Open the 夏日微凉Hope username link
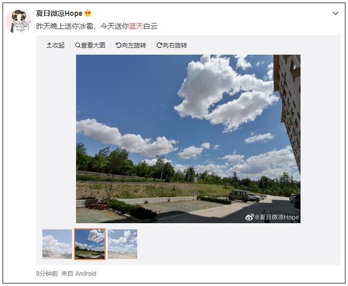 (x=59, y=13)
